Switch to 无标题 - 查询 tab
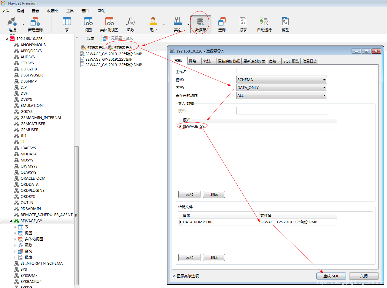 (x=118, y=38)
